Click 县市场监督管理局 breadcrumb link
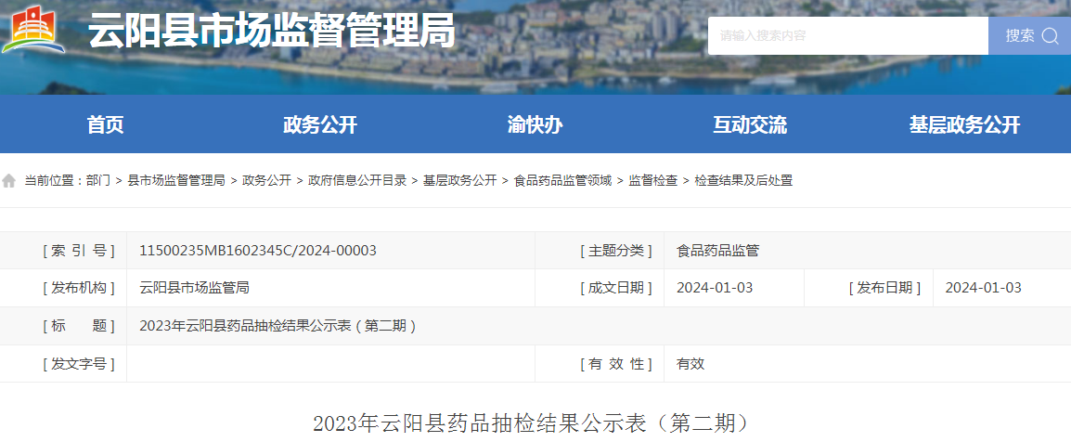The image size is (1071, 442). coord(176,181)
